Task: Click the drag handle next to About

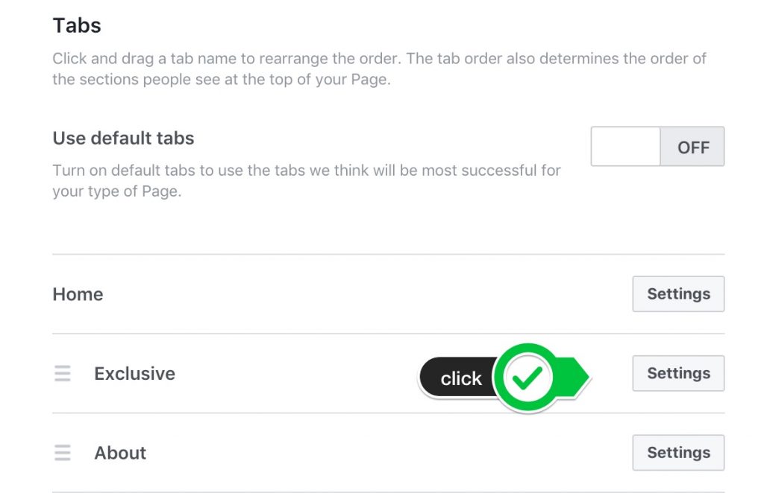Action: click(63, 453)
